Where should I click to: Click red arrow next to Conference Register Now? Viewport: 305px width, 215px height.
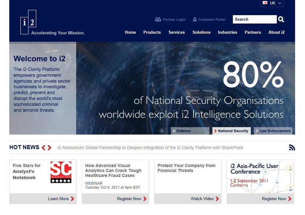[x=290, y=199]
